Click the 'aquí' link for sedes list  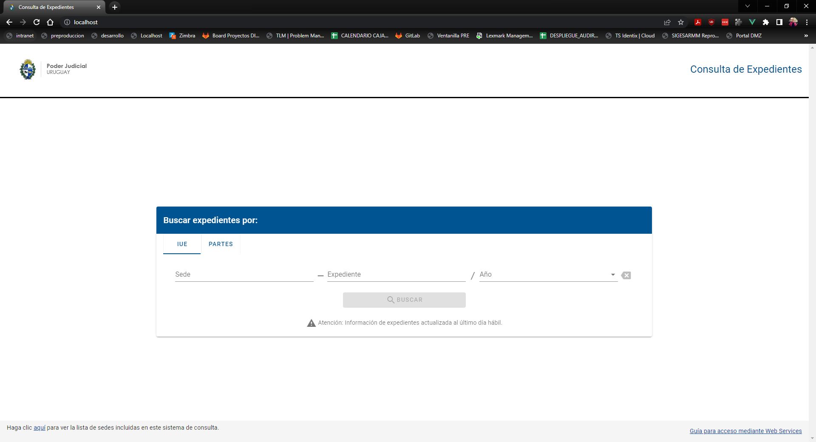[40, 428]
